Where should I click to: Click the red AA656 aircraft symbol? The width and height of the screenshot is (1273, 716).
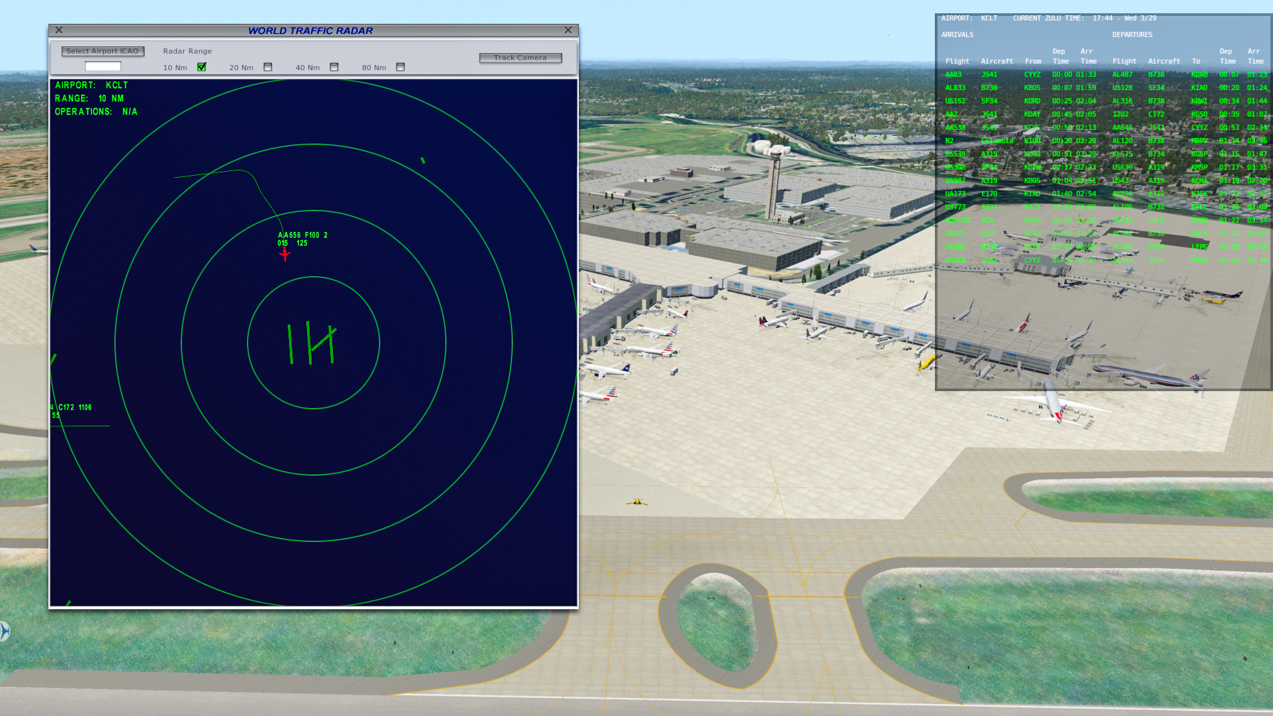284,255
